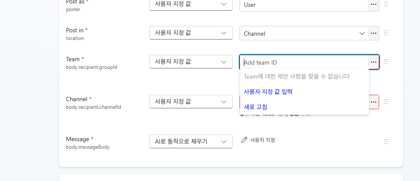Open ellipsis menu for Post as field
Viewport: 420px width, 181px height.
click(x=373, y=5)
